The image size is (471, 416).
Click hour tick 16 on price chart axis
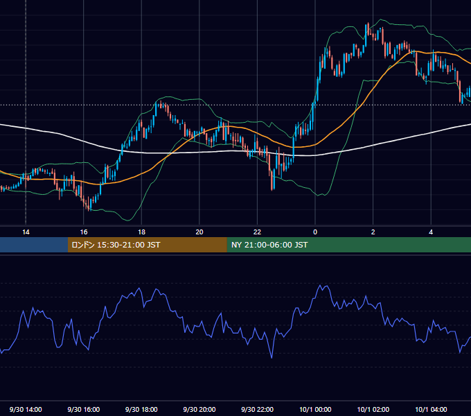click(84, 232)
